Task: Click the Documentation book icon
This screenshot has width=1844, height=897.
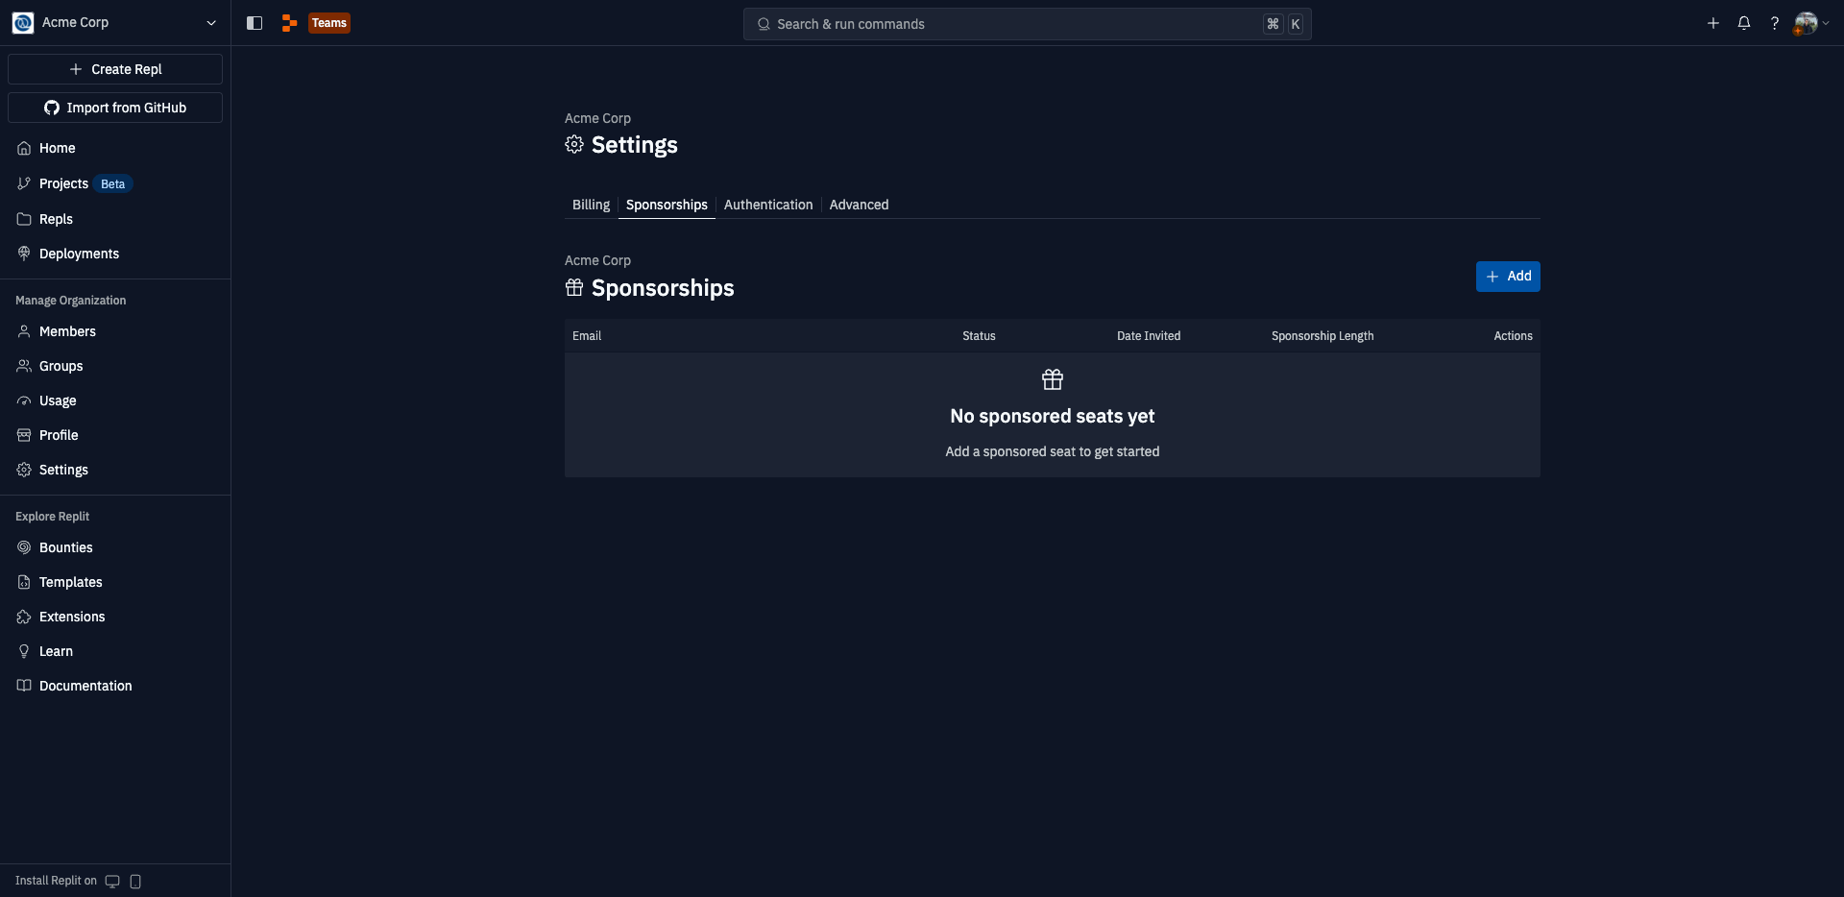Action: coord(24,686)
